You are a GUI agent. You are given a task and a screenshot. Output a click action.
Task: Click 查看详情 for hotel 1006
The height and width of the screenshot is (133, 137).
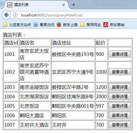(120, 115)
